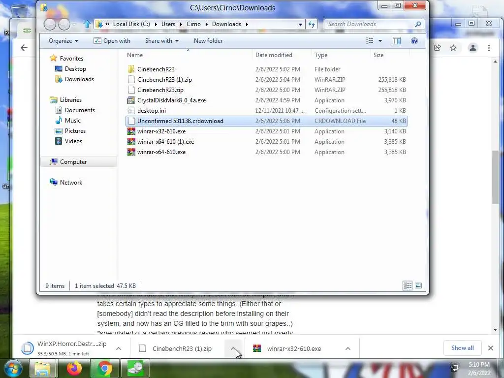Expand the view options dropdown arrow
Image resolution: width=504 pixels, height=378 pixels.
(380, 41)
